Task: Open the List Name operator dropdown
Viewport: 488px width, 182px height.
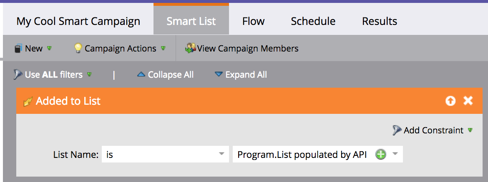Action: [221, 155]
